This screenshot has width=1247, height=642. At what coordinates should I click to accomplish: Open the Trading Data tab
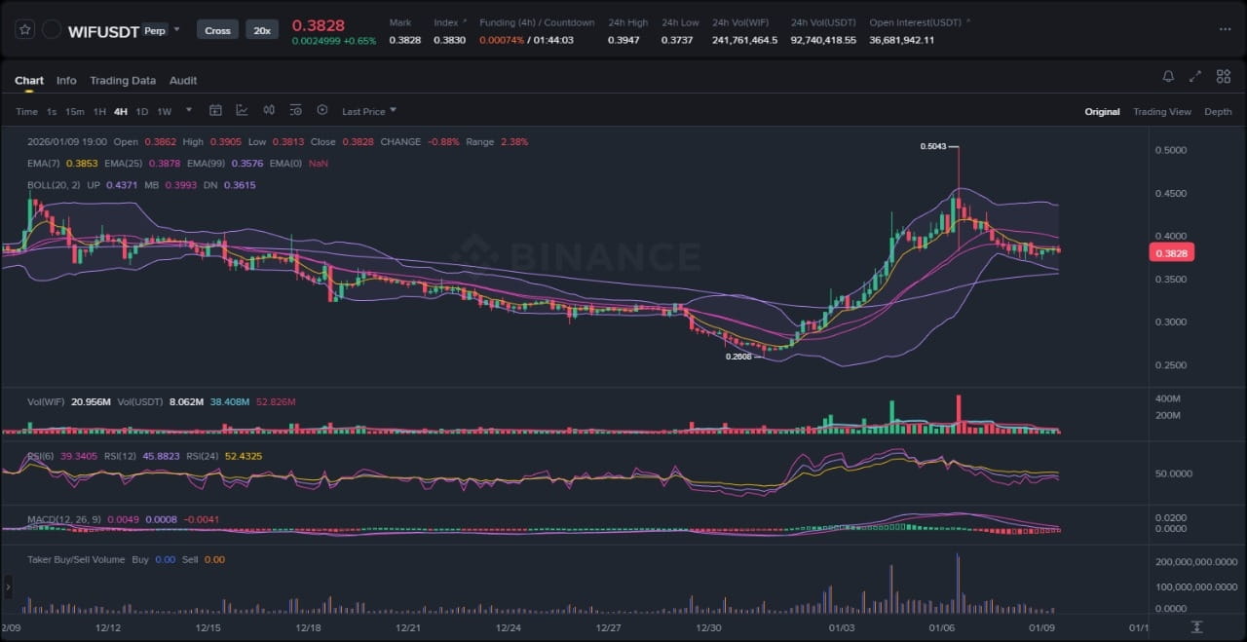tap(123, 80)
